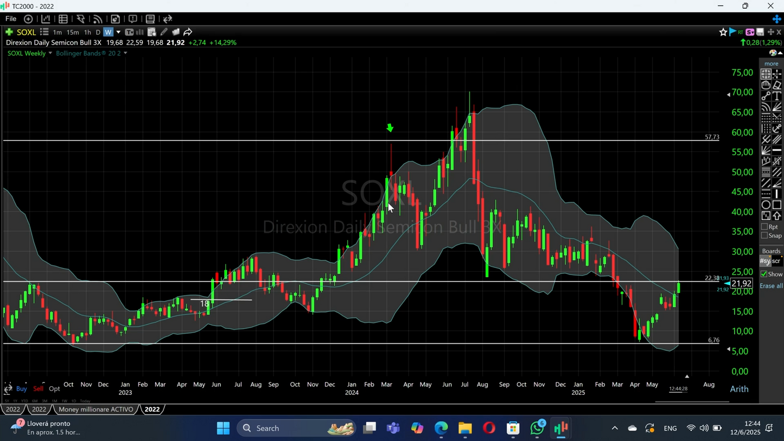Select the ellipse drawing tool

765,205
